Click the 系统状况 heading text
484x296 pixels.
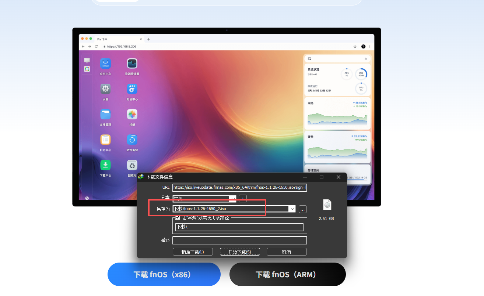pyautogui.click(x=313, y=69)
